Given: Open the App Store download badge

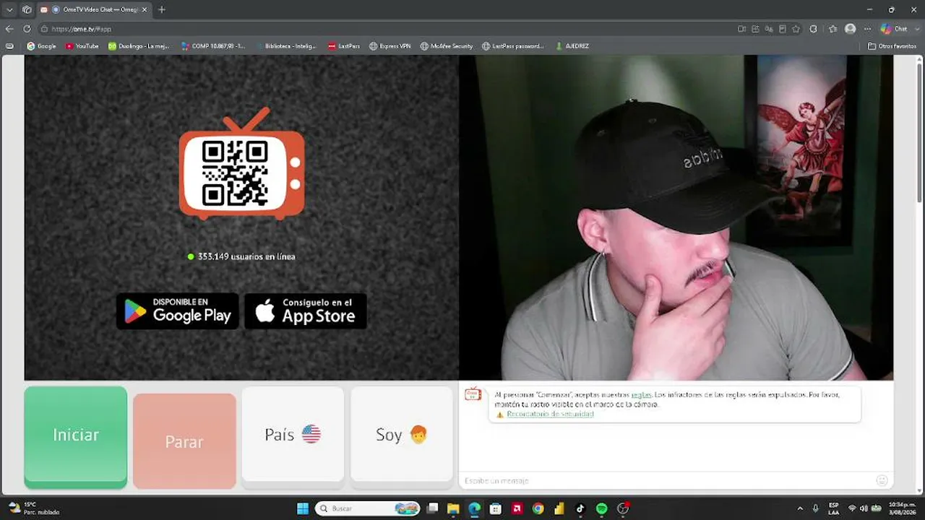Looking at the screenshot, I should click(x=306, y=311).
